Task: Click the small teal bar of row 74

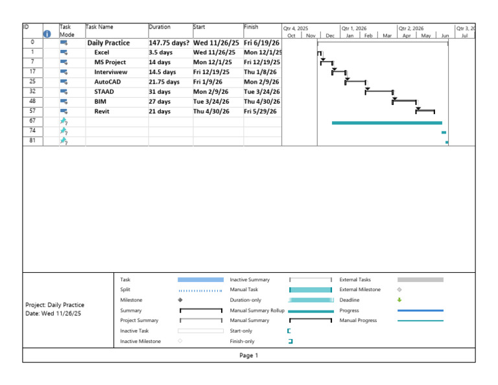Action: 444,132
